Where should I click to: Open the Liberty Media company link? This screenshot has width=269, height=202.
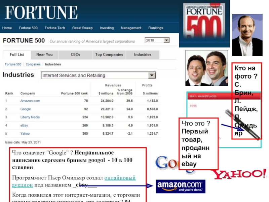30,117
